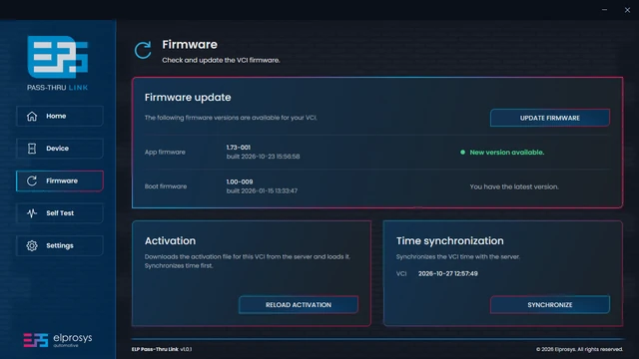Click the Home house icon in sidebar
The image size is (639, 359).
click(32, 116)
